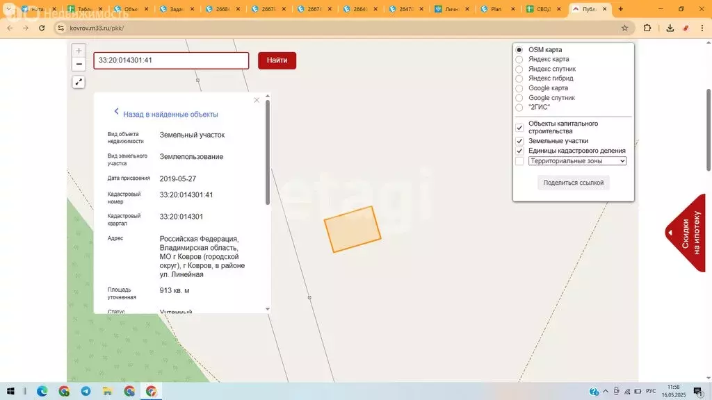
Task: Open browser Downloads via toolbar icon
Action: [x=670, y=28]
